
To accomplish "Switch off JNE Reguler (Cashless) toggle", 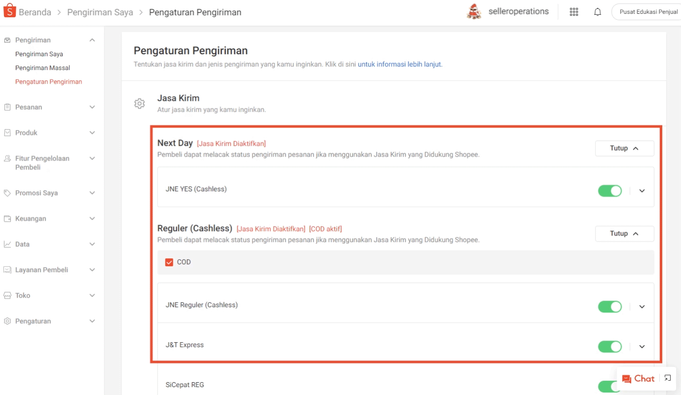I will [x=610, y=307].
